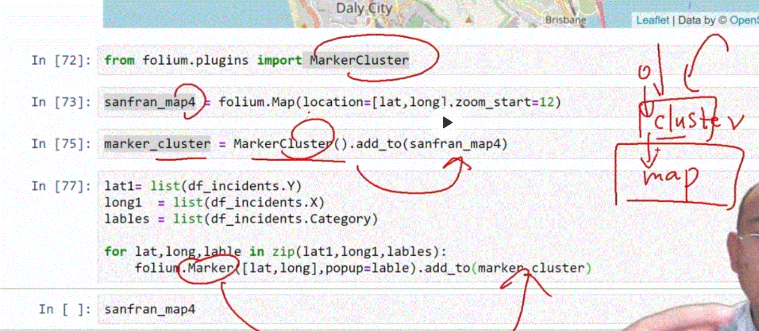
Task: Click 'Daly City' label on the map
Action: pyautogui.click(x=364, y=8)
